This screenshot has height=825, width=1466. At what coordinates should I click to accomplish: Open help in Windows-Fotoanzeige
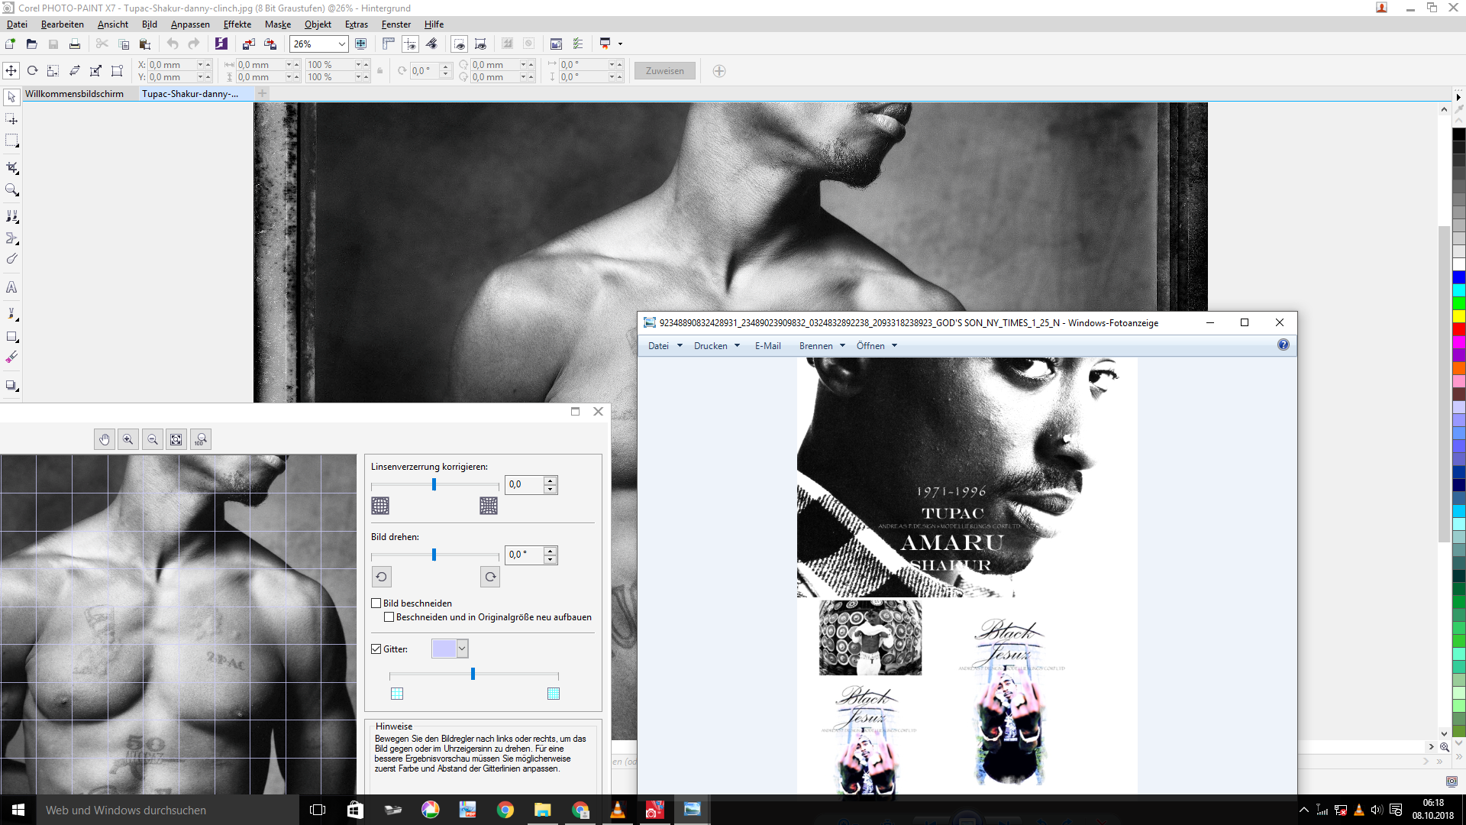[1284, 345]
